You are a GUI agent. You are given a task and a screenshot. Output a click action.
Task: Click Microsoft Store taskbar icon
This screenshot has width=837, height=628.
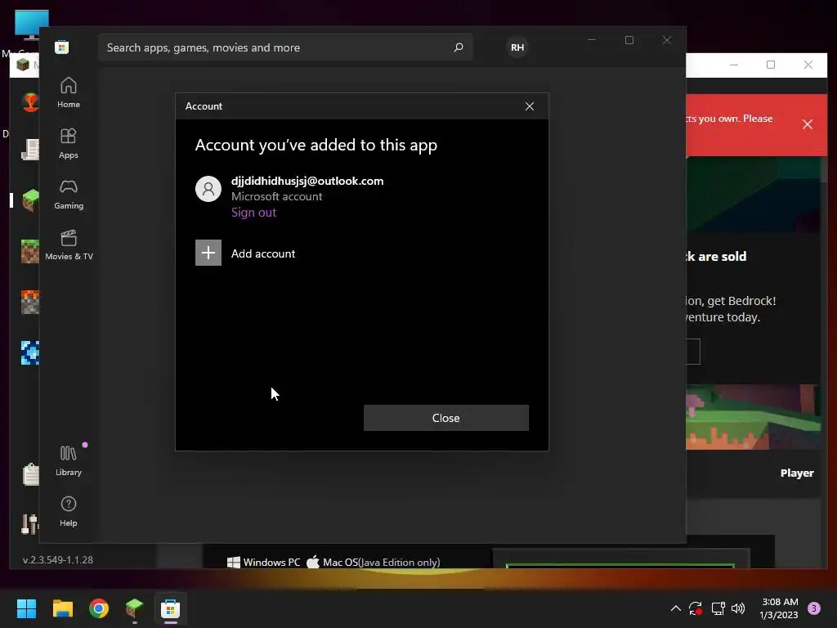[x=170, y=608]
